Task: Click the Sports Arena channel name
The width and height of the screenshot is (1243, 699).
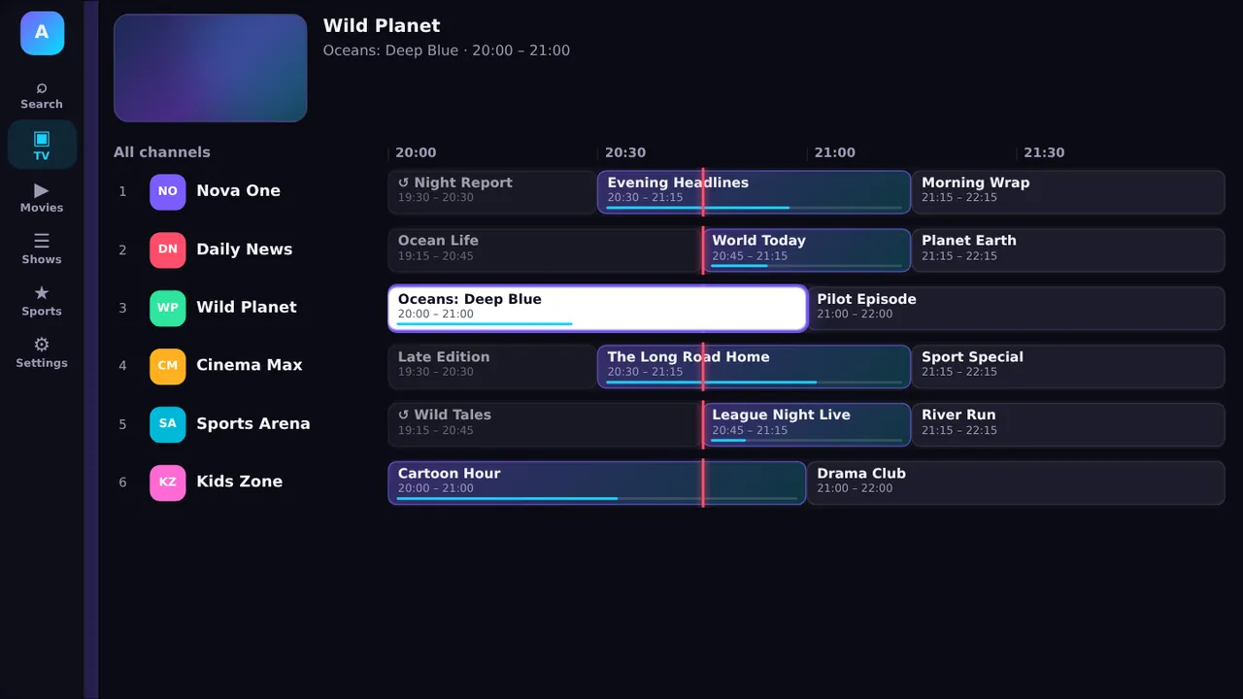Action: 253,424
